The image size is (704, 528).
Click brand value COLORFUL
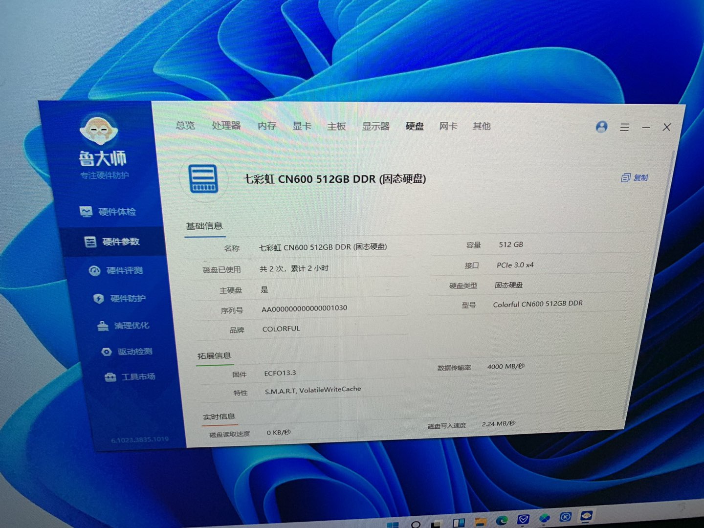(281, 329)
